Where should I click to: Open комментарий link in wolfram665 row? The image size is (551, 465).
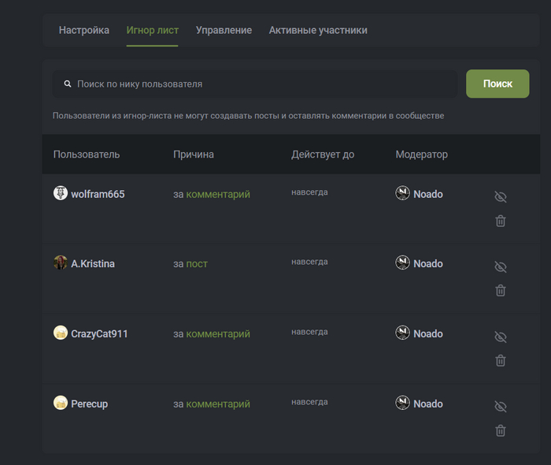pyautogui.click(x=218, y=194)
